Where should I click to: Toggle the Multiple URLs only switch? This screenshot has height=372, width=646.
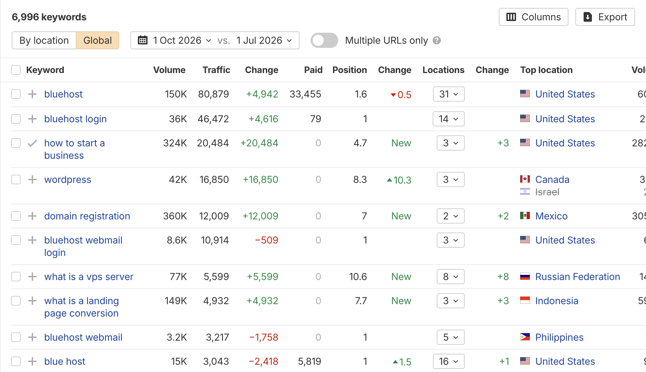pos(324,40)
